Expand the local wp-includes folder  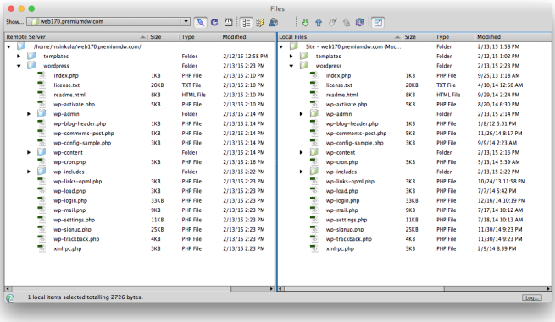301,172
